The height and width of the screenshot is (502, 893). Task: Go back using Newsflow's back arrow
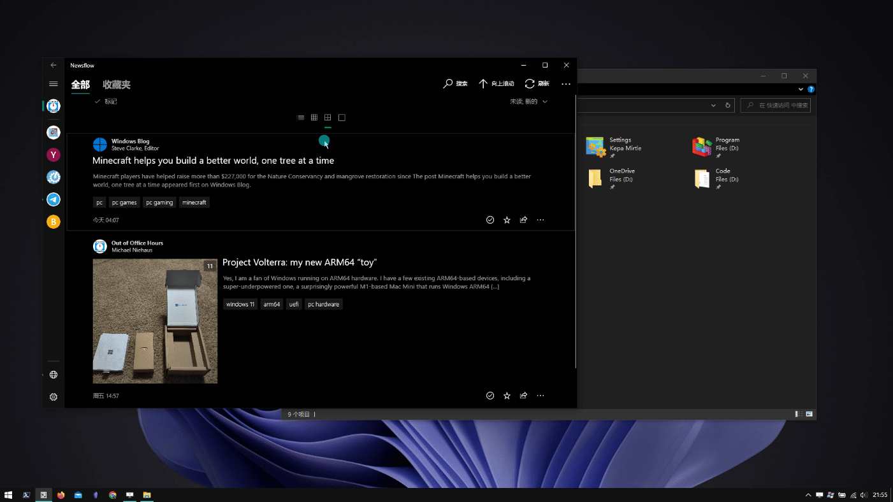[x=54, y=65]
